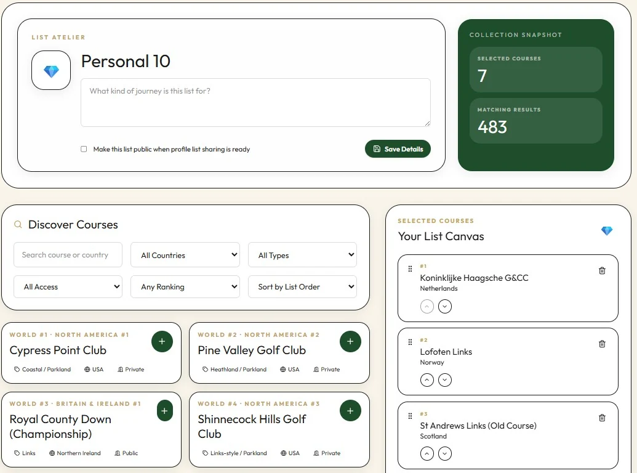Click the diamond icon on Your List Canvas
Viewport: 637px width, 473px height.
(607, 230)
